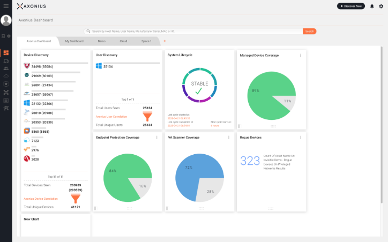Click the red round icon beside 2020

tap(27, 158)
